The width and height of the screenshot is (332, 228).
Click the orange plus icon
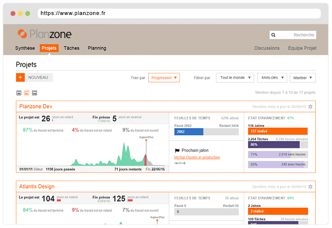pyautogui.click(x=21, y=77)
